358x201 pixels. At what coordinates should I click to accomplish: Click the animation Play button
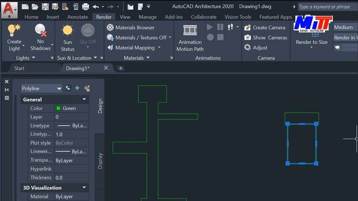pos(210,27)
